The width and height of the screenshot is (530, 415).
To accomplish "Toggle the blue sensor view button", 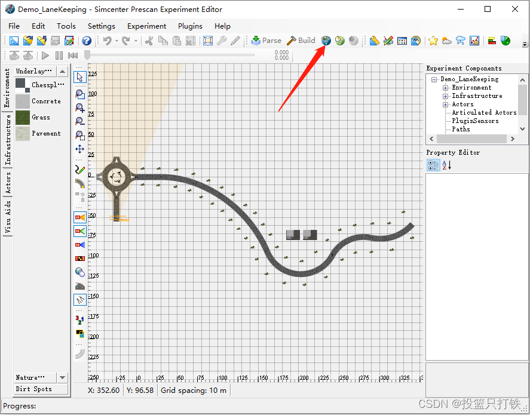I will pos(80,245).
